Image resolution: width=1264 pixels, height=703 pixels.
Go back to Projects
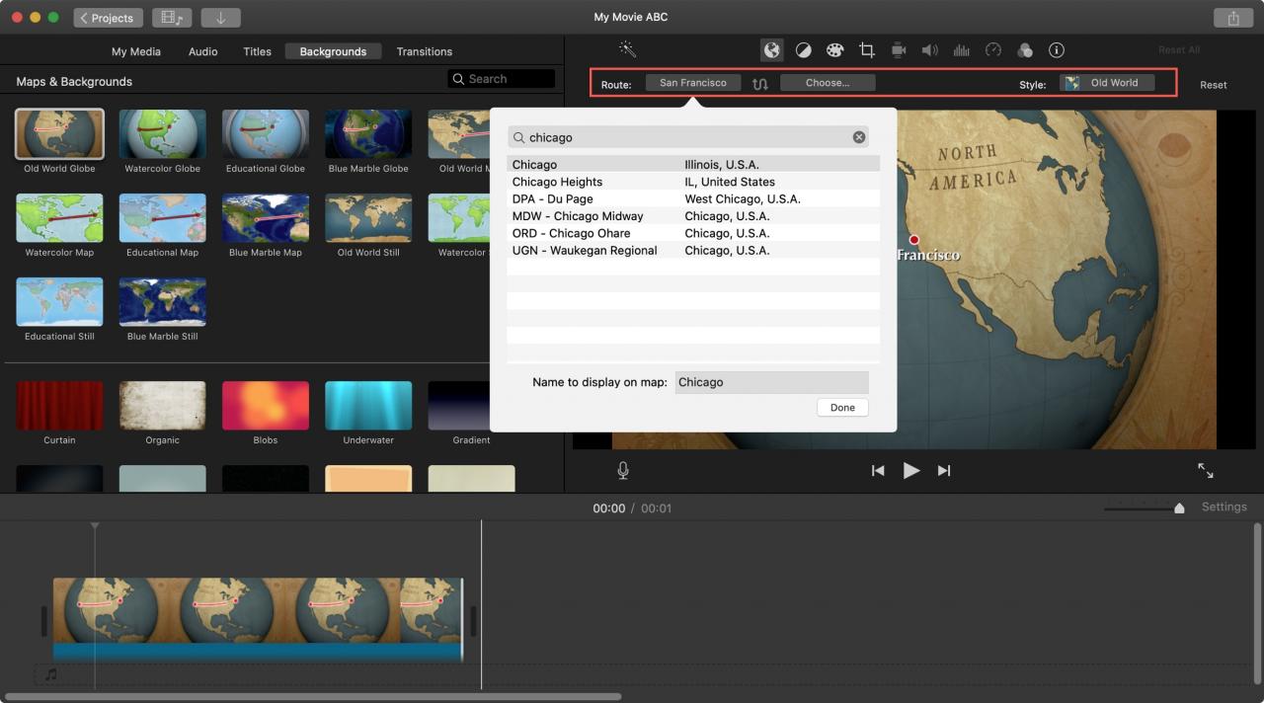click(108, 18)
